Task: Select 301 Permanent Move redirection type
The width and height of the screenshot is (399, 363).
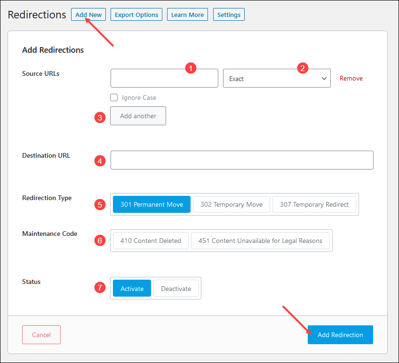Action: pos(152,205)
